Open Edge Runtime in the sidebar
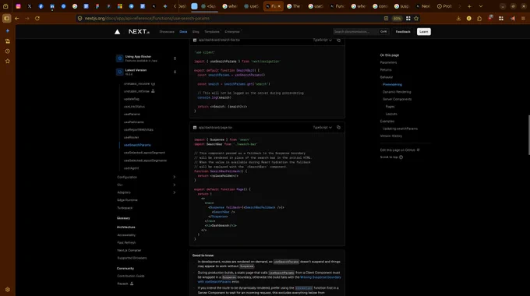 [x=127, y=200]
